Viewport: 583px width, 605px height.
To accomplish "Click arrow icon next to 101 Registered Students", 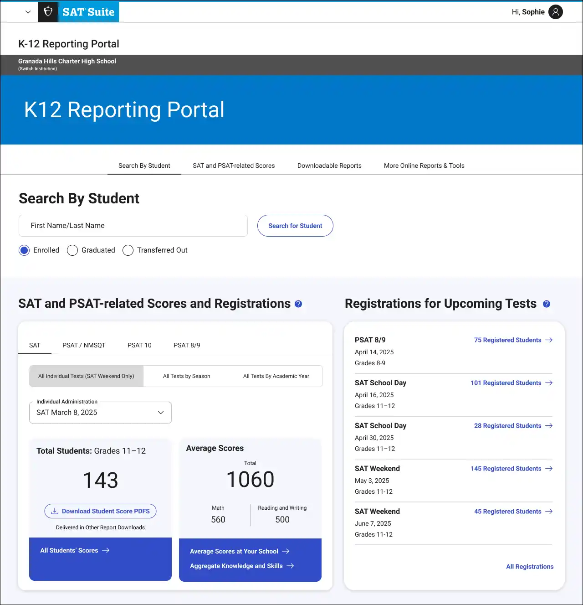I will pos(549,383).
